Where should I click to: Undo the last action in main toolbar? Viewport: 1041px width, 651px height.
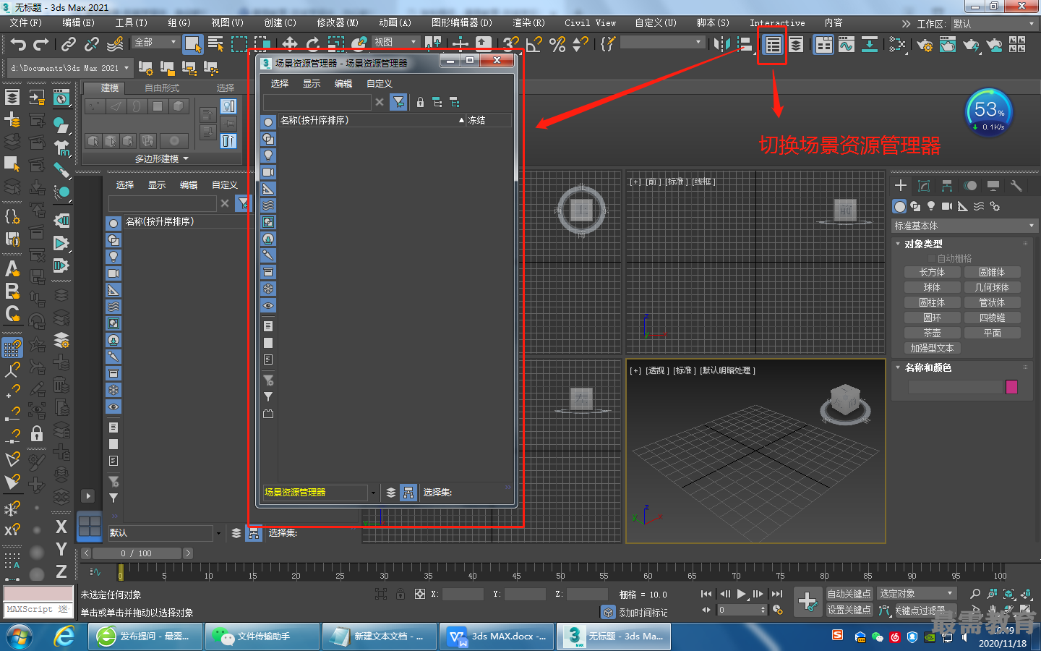(18, 44)
